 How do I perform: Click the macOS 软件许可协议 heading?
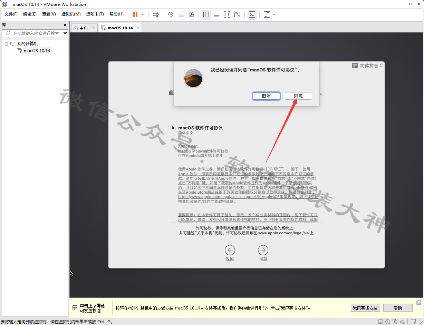(200, 128)
